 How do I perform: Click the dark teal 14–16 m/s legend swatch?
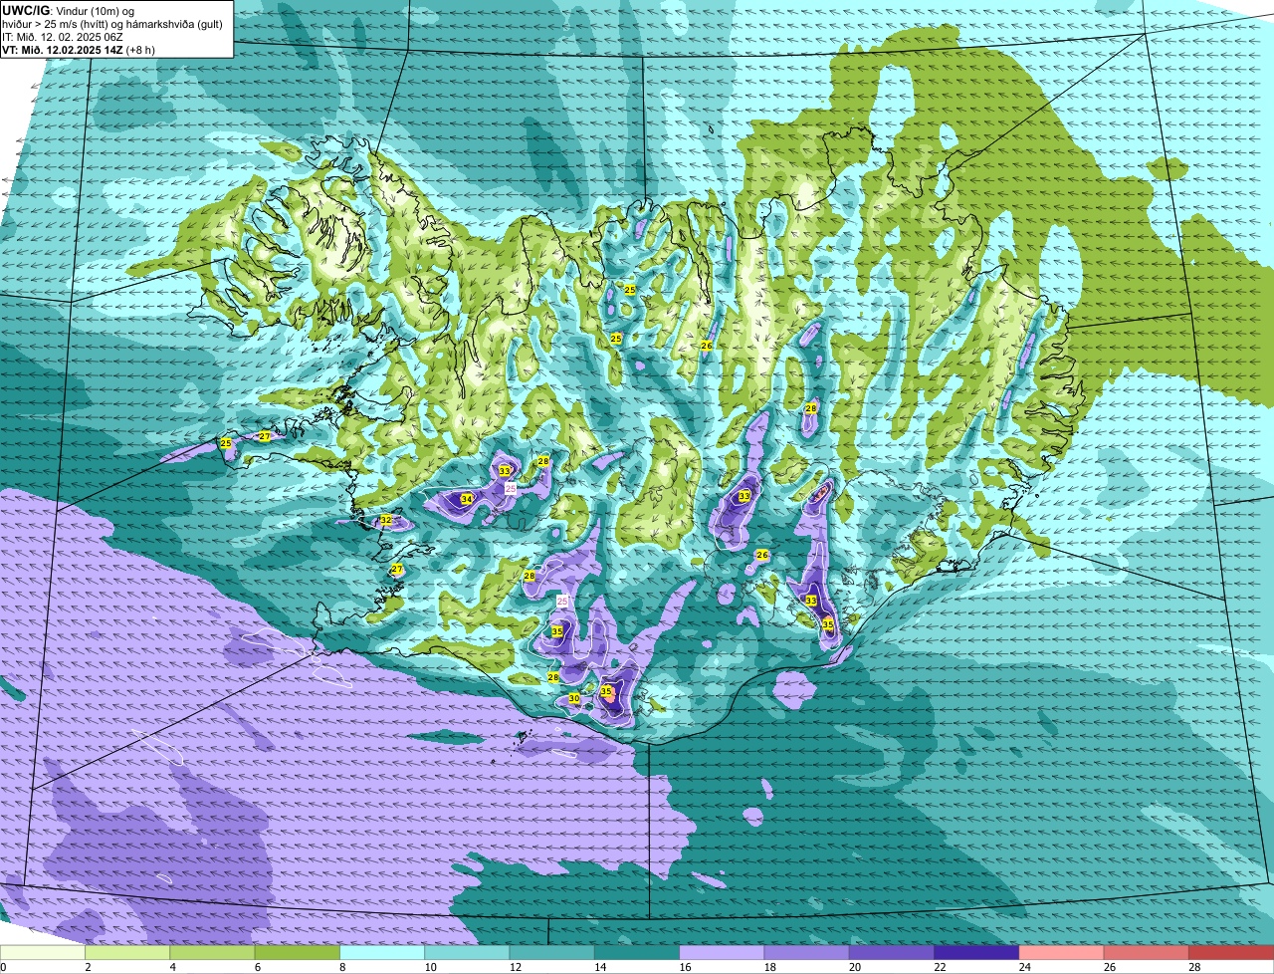pyautogui.click(x=637, y=952)
